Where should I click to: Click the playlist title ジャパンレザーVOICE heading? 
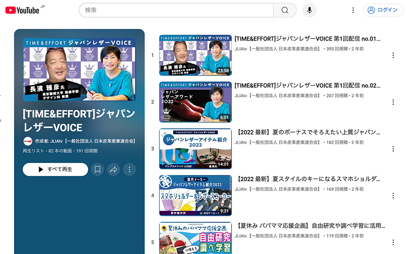[x=79, y=121]
